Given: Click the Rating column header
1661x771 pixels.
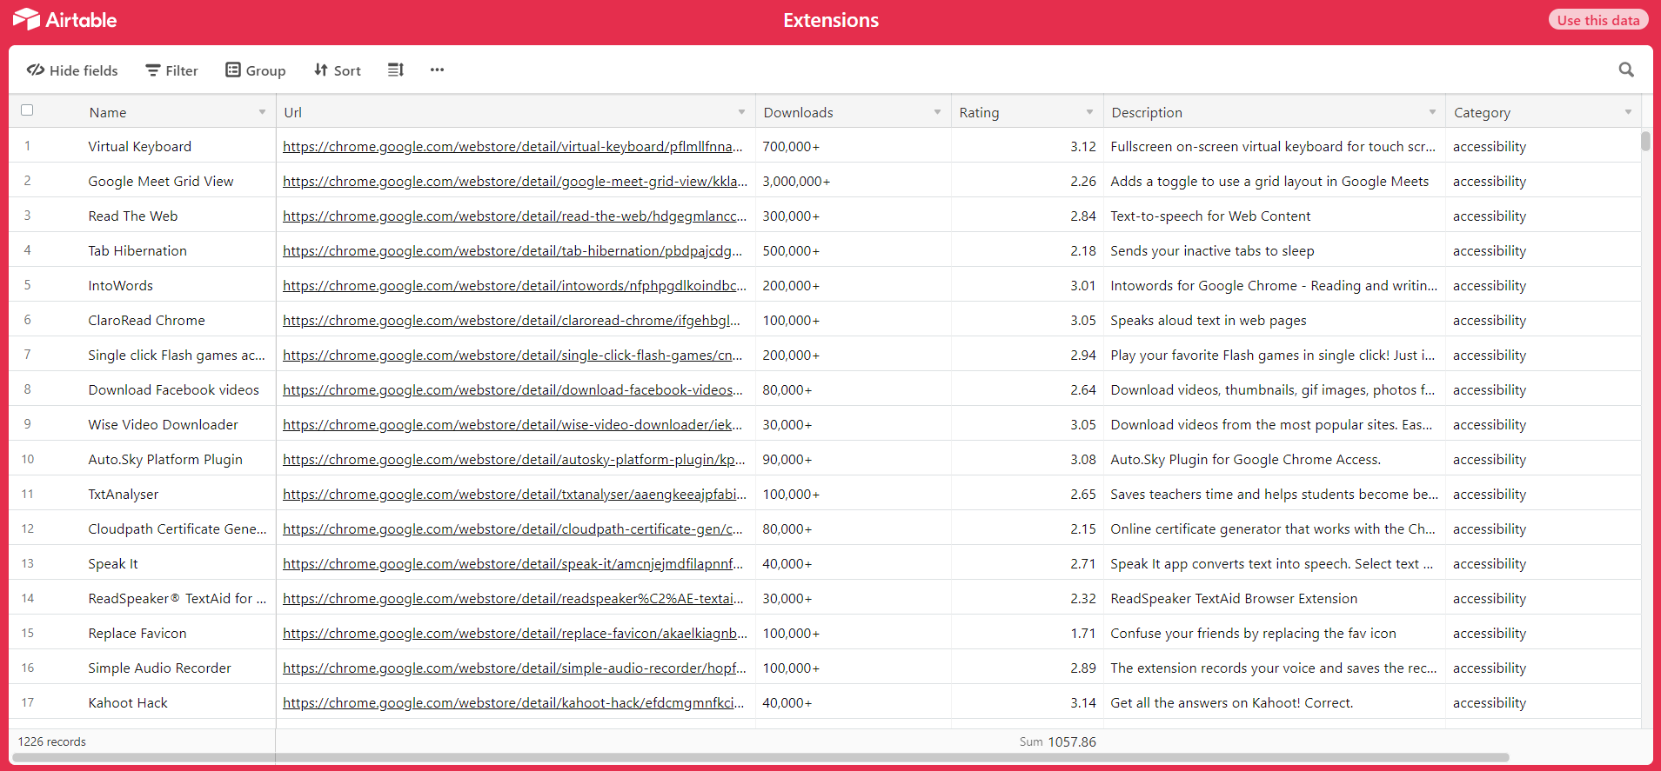Looking at the screenshot, I should (1028, 112).
